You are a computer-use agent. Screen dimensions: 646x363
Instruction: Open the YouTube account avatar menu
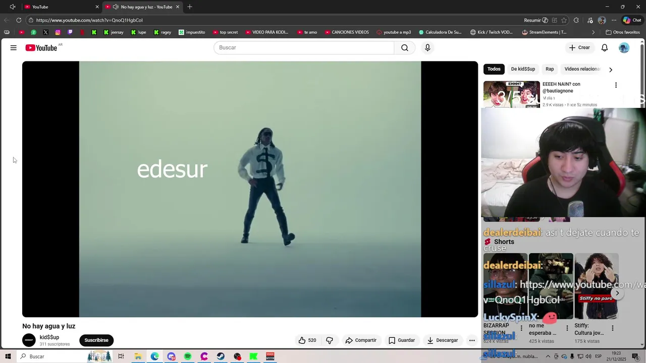pyautogui.click(x=624, y=47)
